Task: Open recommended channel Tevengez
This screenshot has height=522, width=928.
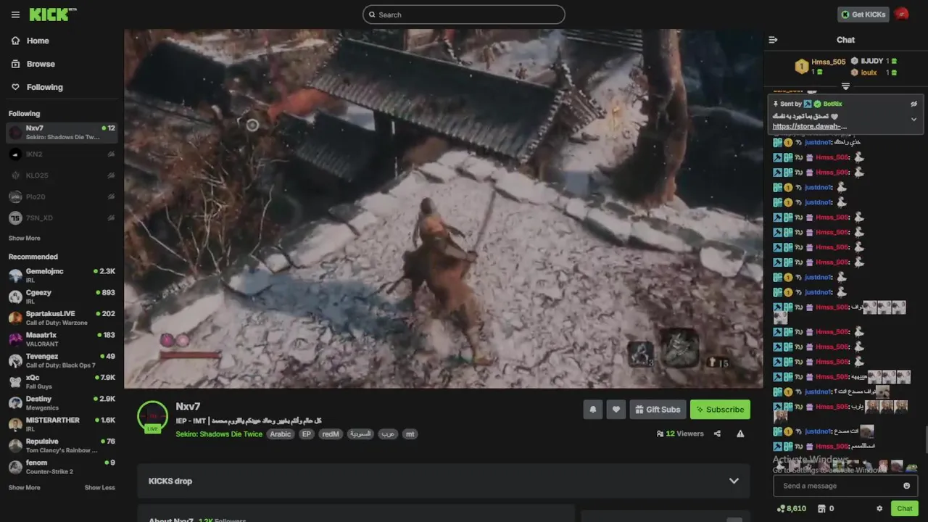Action: click(x=62, y=360)
